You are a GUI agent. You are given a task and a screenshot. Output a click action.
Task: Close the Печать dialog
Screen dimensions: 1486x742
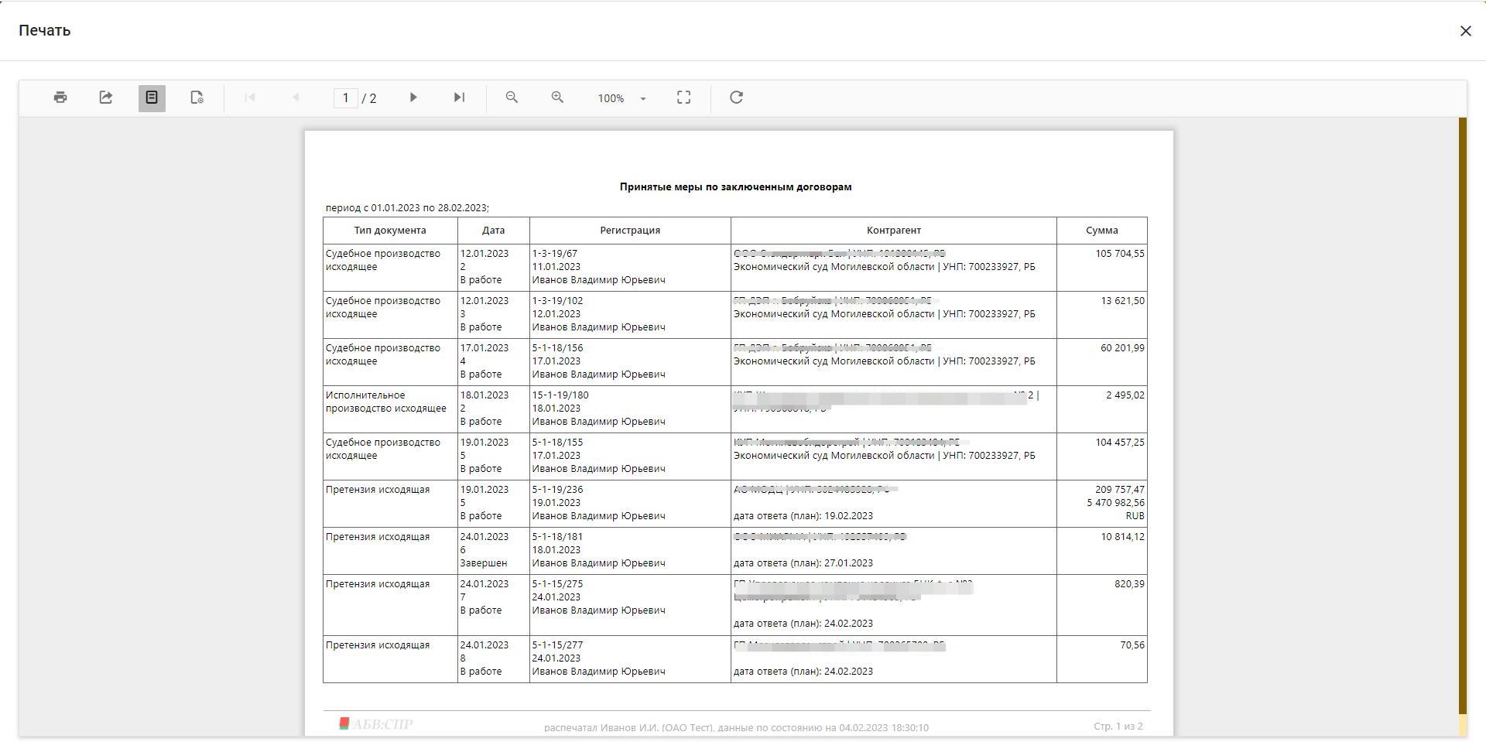click(1466, 31)
